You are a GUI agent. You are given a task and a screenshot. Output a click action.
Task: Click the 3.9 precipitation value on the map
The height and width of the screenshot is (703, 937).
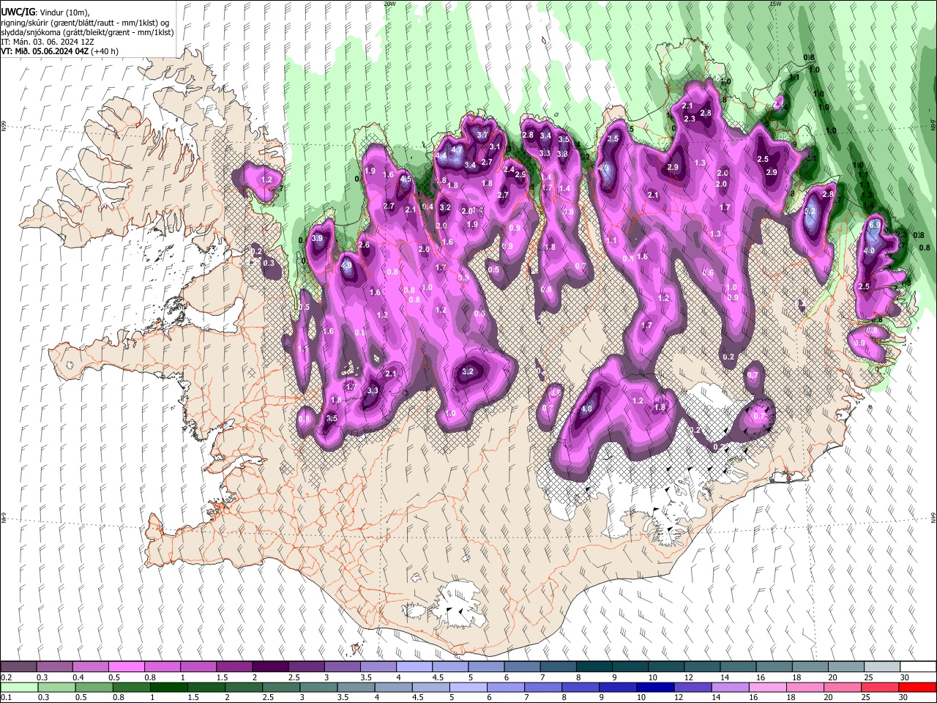point(317,239)
